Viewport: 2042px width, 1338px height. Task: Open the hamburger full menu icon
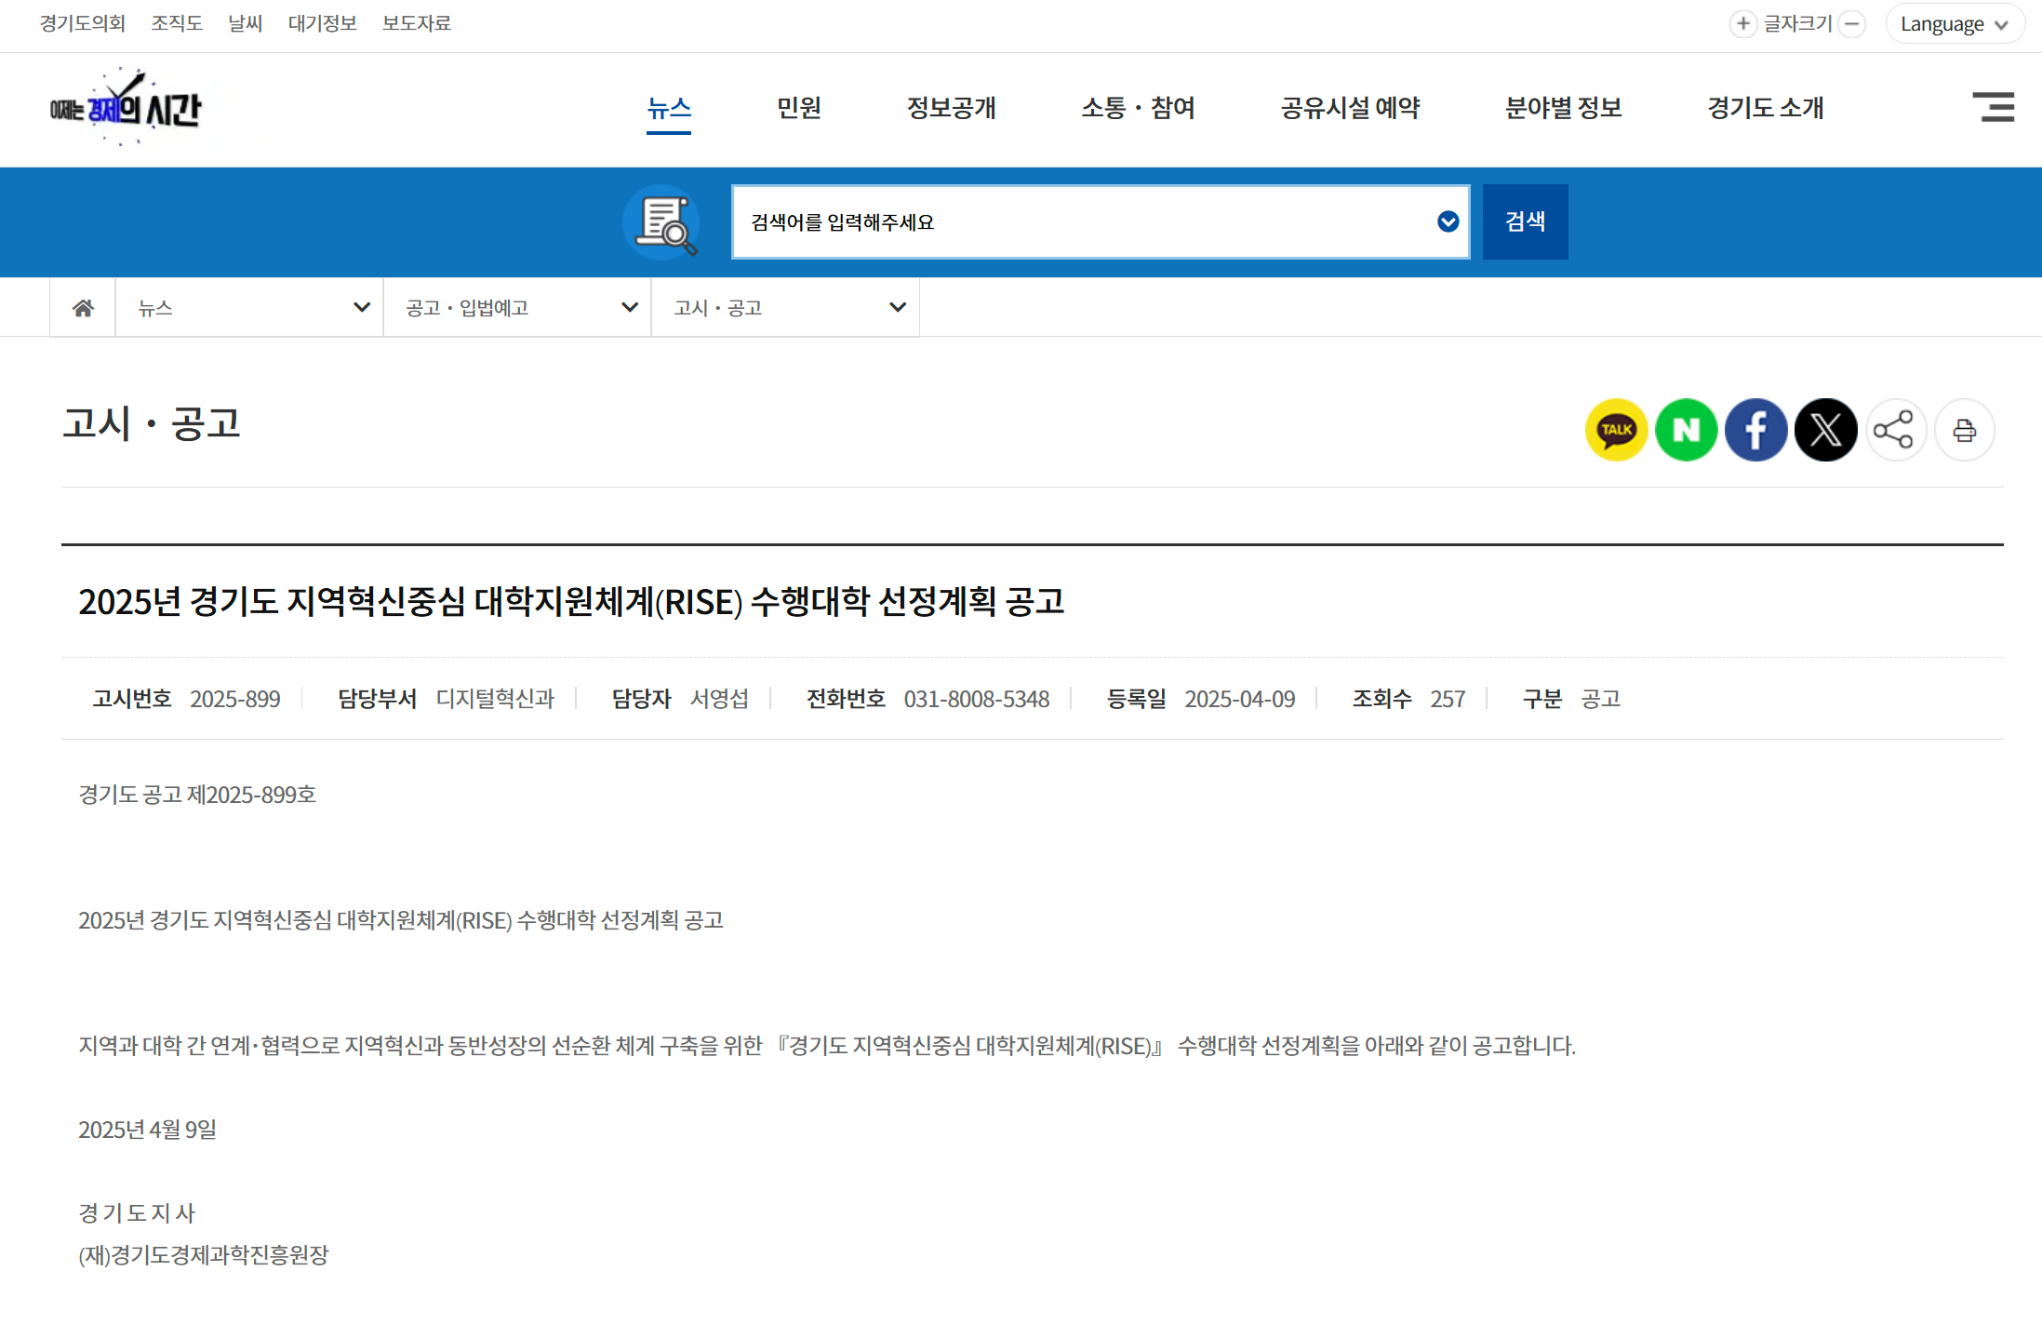(x=1993, y=107)
